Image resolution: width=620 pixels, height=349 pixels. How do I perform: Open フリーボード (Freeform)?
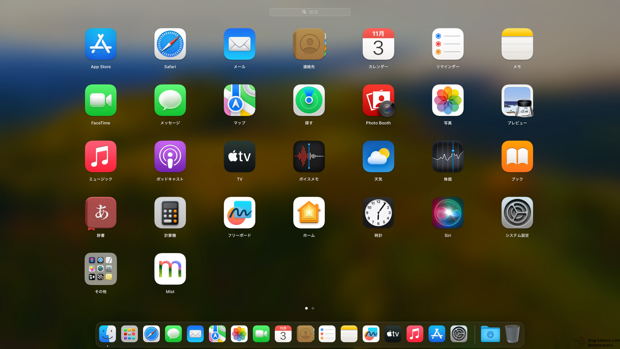[x=239, y=213]
